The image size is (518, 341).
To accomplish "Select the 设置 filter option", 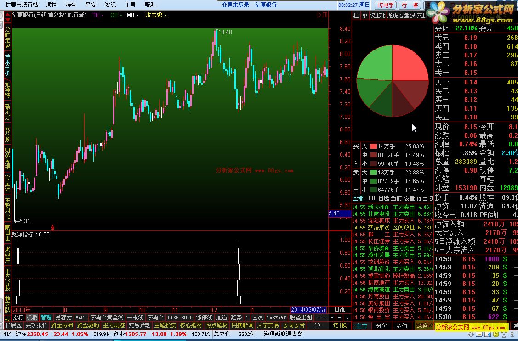I will 409,198.
